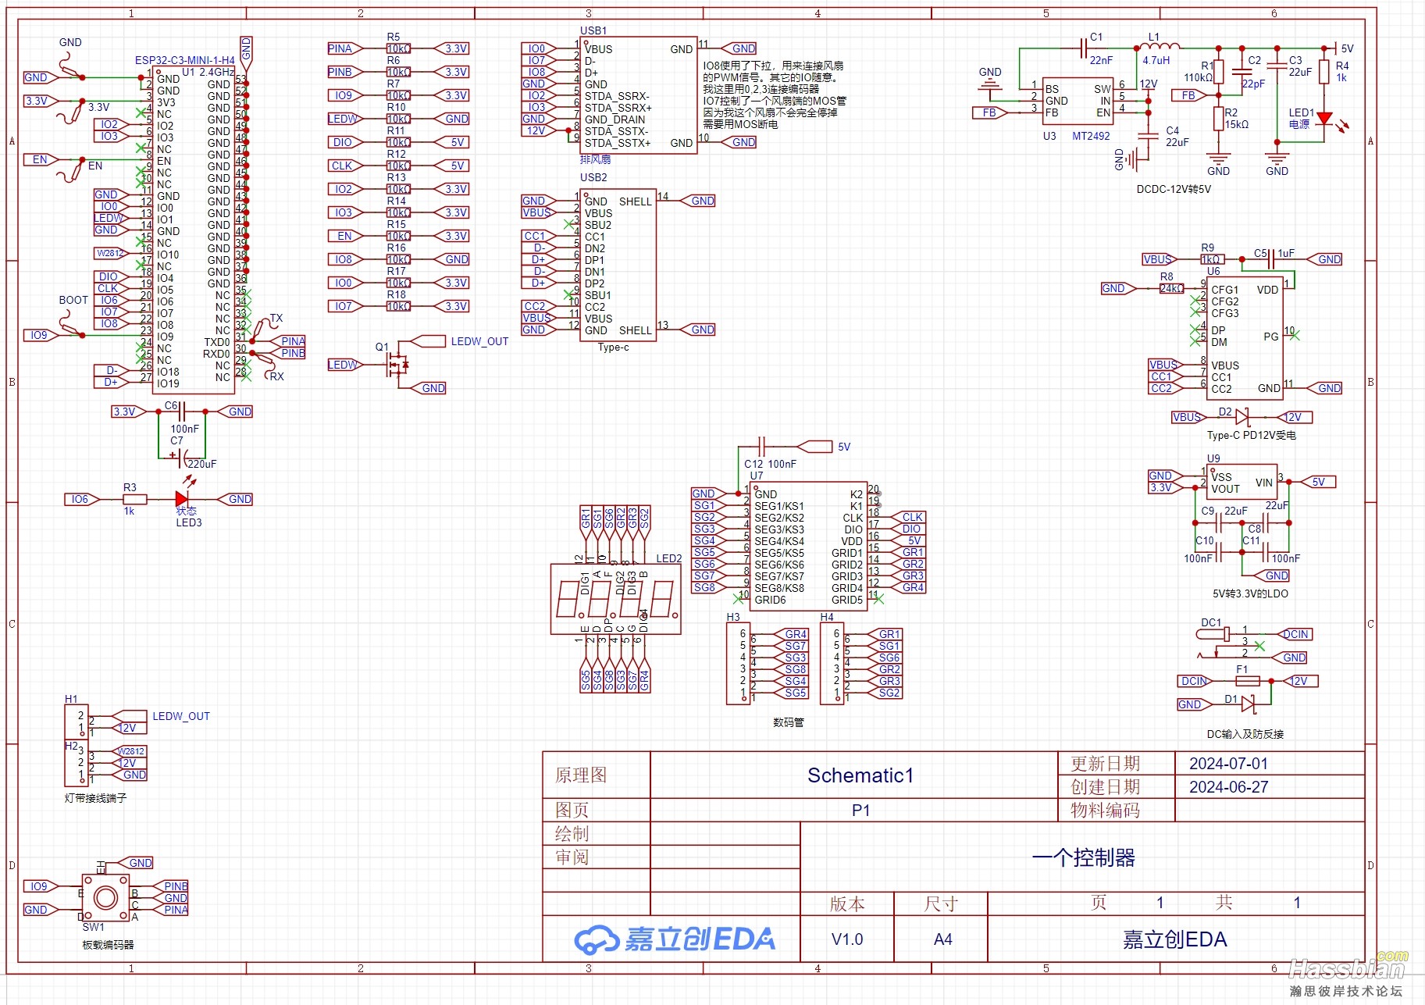Select the '数码管' caption
The image size is (1425, 1005).
pos(788,722)
